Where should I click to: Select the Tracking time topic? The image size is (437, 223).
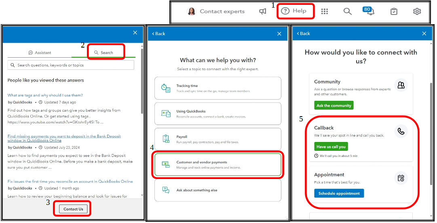click(x=218, y=88)
